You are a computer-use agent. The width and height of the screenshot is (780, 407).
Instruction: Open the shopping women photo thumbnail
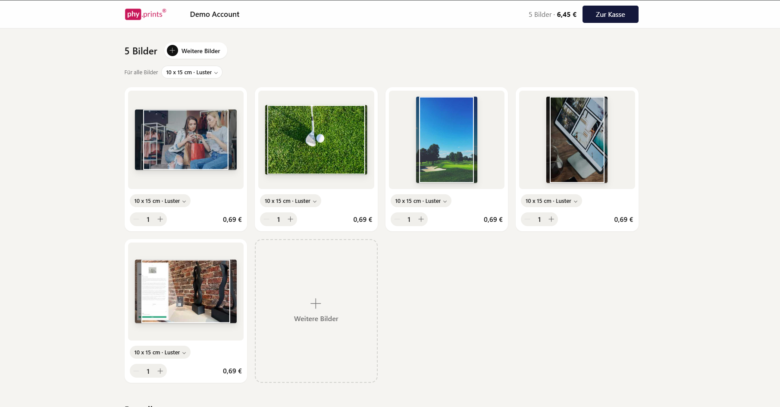(x=186, y=139)
